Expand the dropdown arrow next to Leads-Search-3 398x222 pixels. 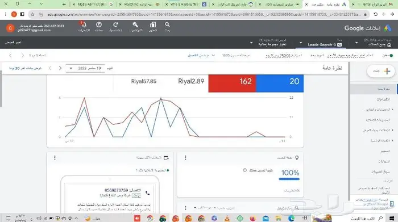301,43
